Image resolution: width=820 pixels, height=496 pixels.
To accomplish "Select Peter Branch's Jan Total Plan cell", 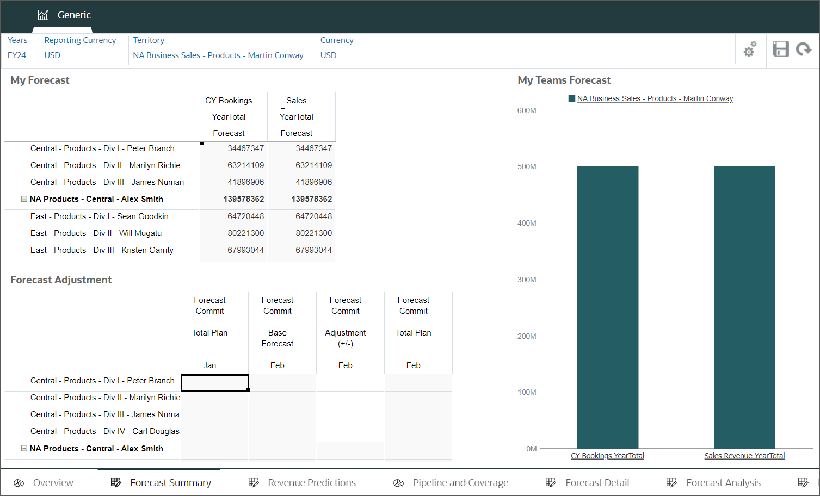I will click(x=214, y=382).
